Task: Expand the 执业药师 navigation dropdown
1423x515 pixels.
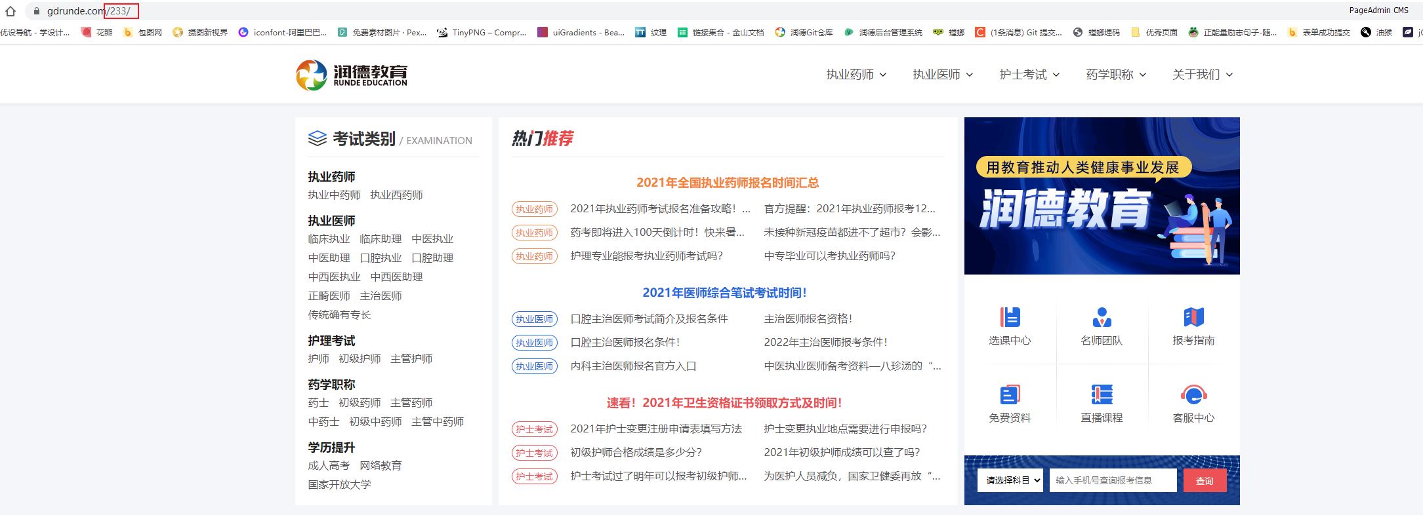Action: (856, 75)
